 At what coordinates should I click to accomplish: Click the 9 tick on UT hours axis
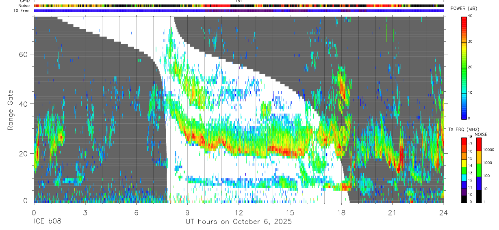(x=187, y=212)
